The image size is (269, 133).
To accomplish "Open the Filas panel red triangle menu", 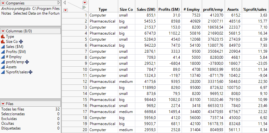I will (3, 104).
